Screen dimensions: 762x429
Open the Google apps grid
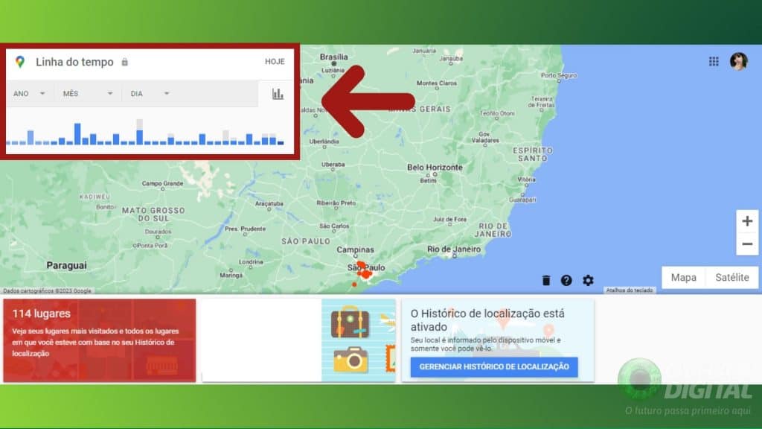tap(714, 61)
